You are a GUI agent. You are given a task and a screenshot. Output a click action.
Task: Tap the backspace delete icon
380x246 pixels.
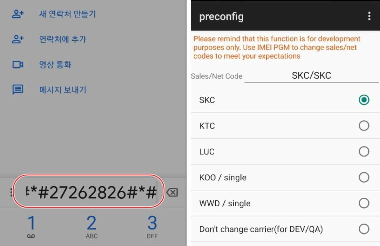click(x=172, y=193)
